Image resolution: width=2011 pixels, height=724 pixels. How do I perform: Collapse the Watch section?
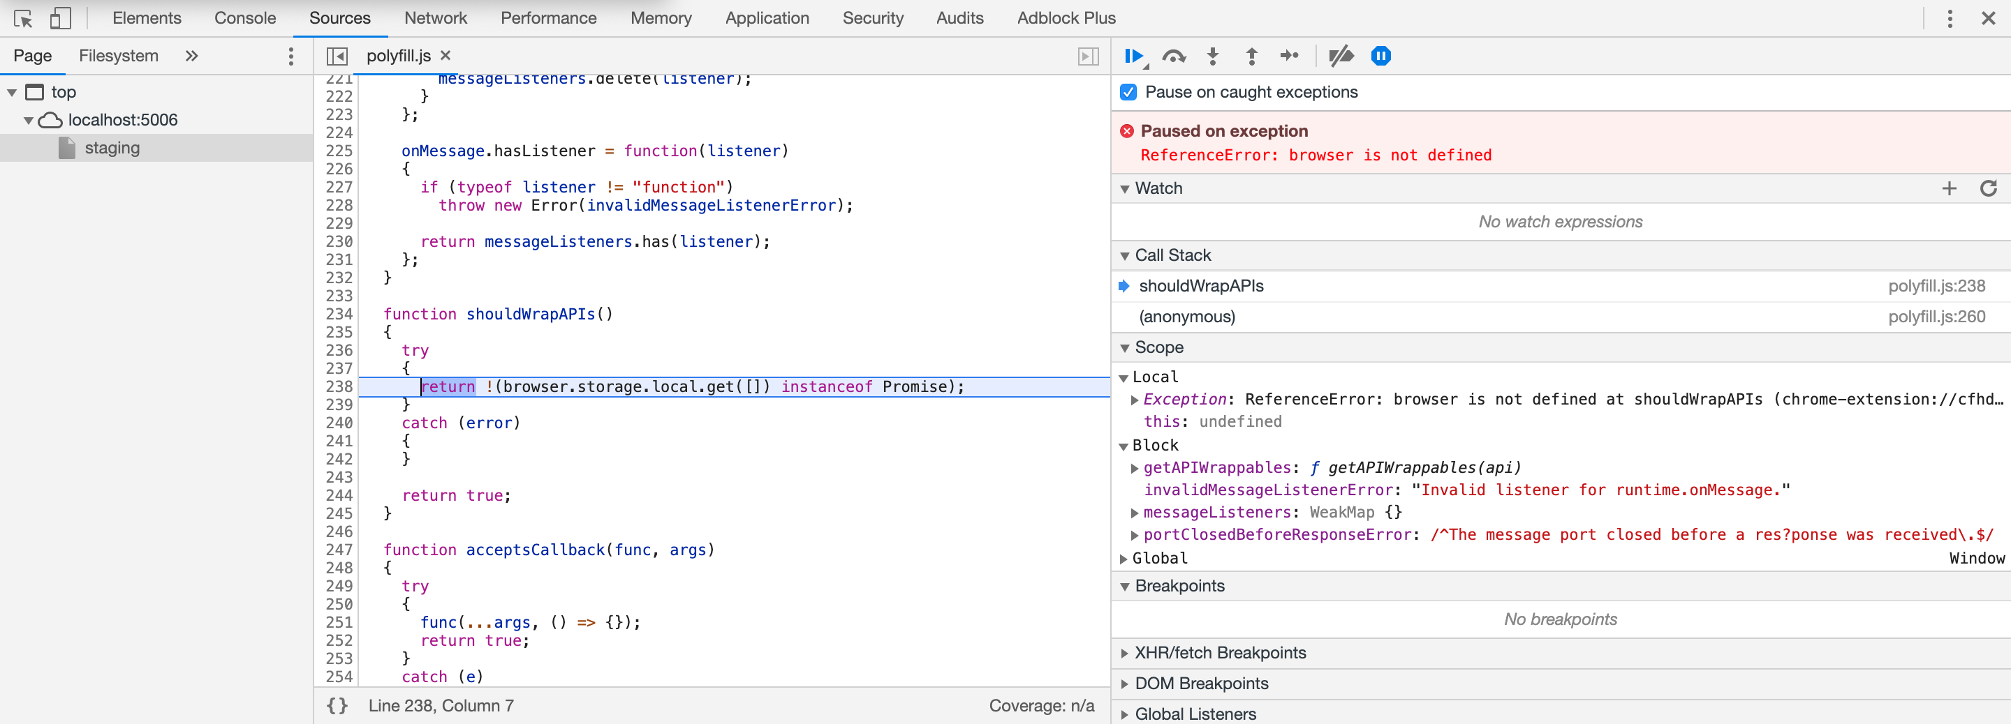[x=1125, y=189]
